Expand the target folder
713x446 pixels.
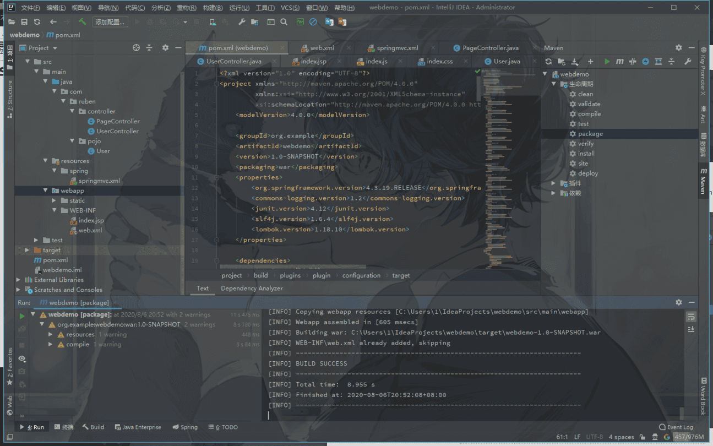tap(28, 250)
